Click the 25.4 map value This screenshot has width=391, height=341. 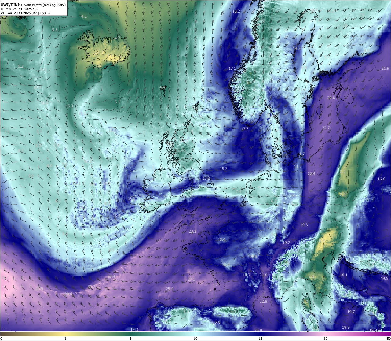tap(170, 289)
